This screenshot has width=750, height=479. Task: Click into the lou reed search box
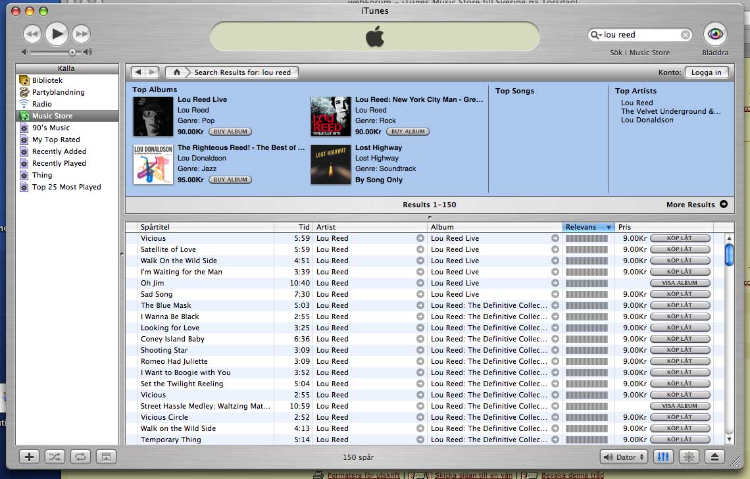tap(641, 35)
